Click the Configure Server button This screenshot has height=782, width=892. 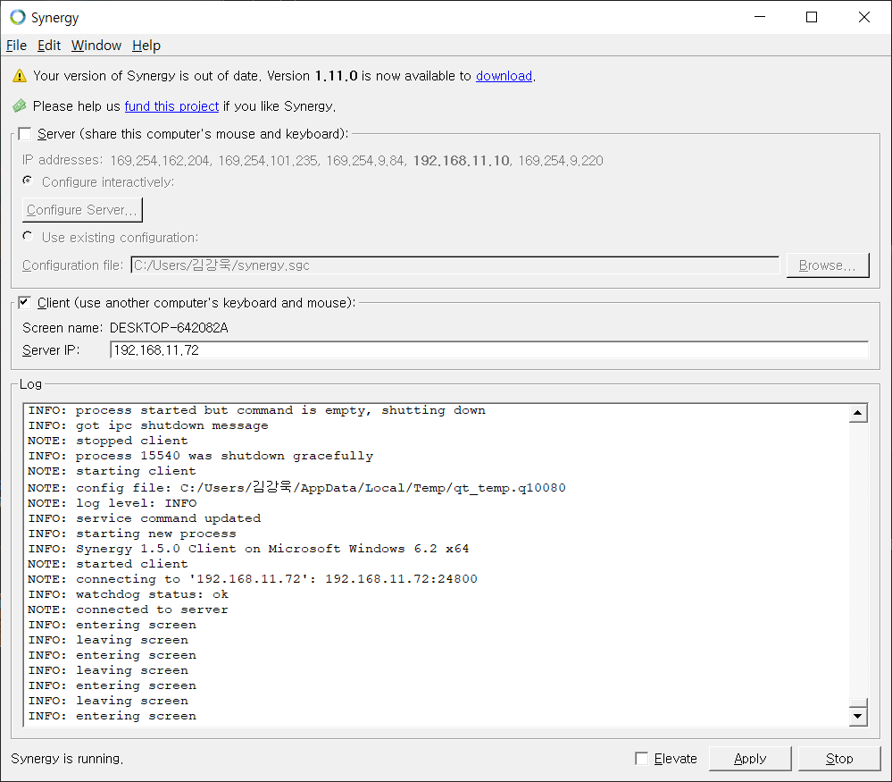82,210
